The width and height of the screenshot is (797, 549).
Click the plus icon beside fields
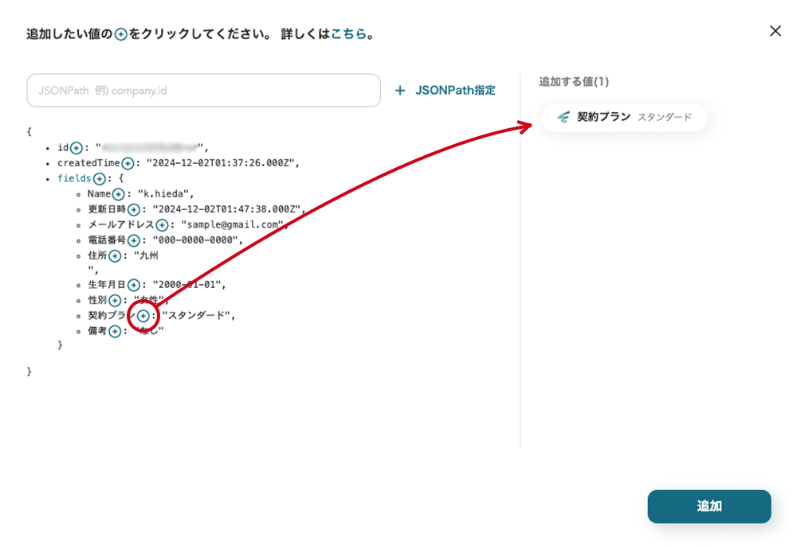click(x=100, y=178)
